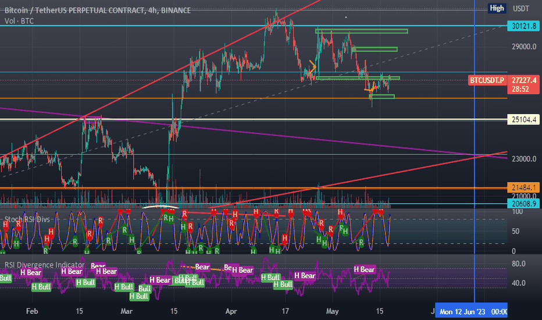Click the May label on the time axis

(333, 311)
